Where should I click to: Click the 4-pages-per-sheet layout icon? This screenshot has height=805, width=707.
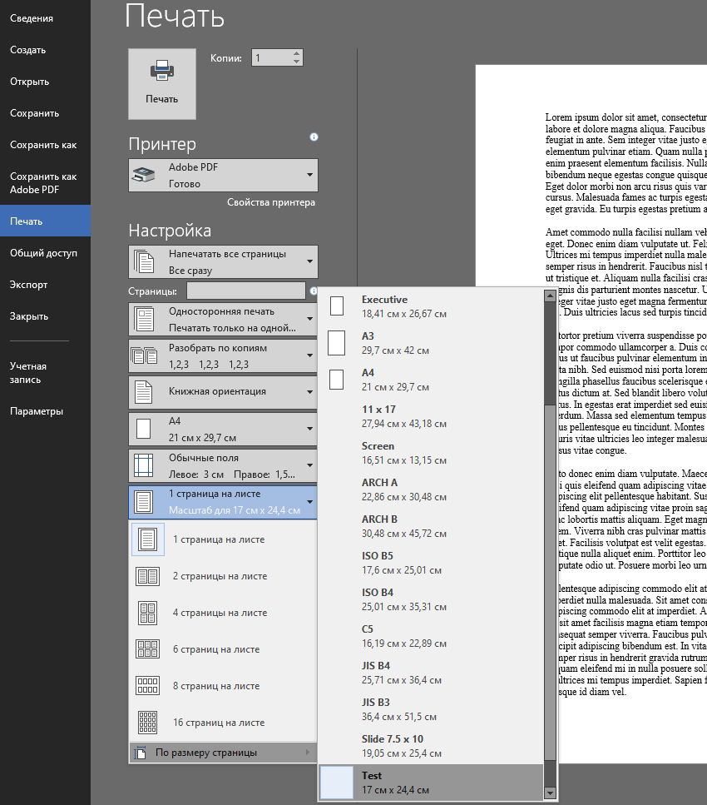[148, 613]
